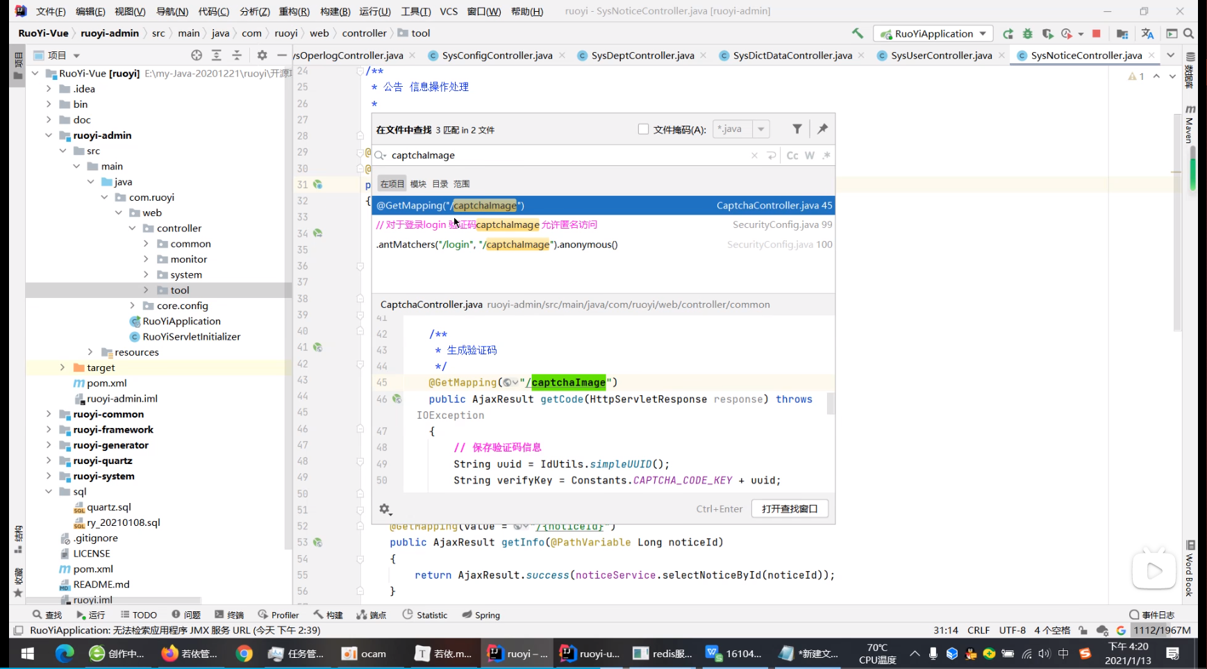Switch to SysUserController.java tab
This screenshot has height=669, width=1207.
[941, 55]
